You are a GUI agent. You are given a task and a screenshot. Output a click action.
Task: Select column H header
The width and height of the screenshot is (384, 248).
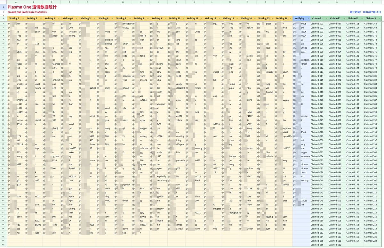coord(141,2)
